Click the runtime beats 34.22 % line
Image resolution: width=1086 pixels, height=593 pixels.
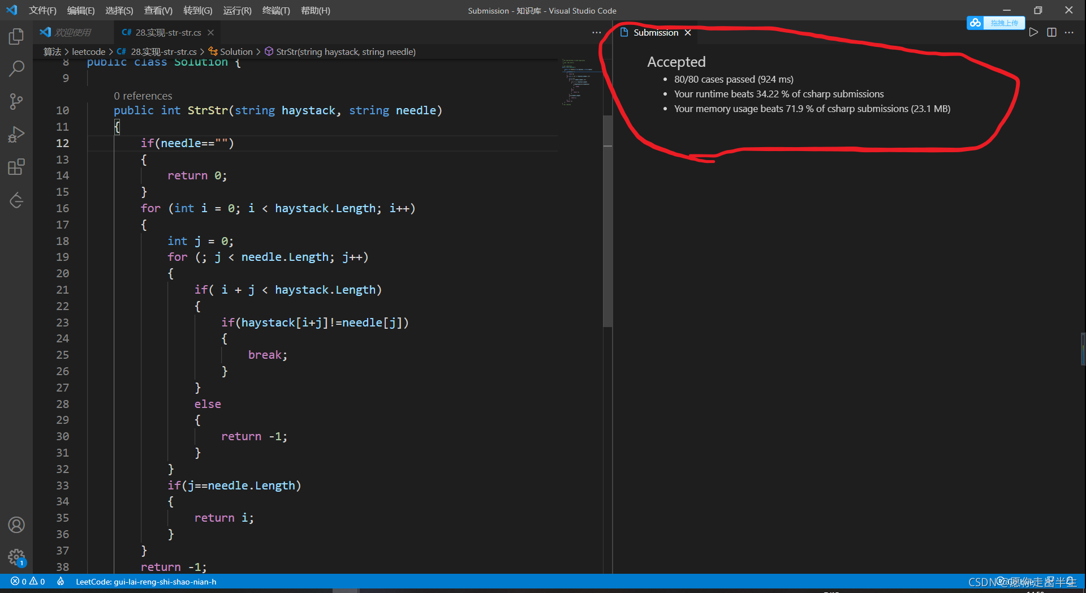point(779,94)
